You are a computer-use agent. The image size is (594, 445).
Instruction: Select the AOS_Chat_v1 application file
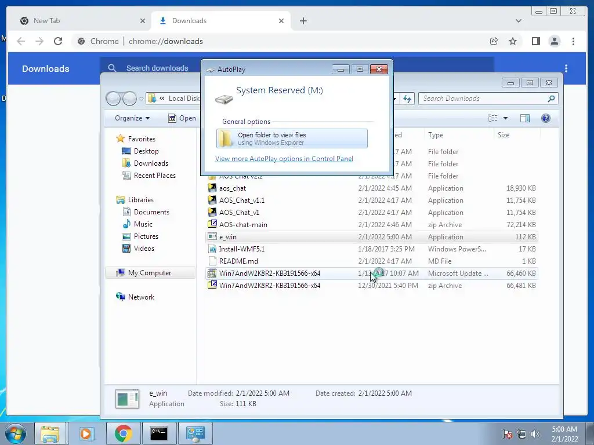[x=371, y=212]
